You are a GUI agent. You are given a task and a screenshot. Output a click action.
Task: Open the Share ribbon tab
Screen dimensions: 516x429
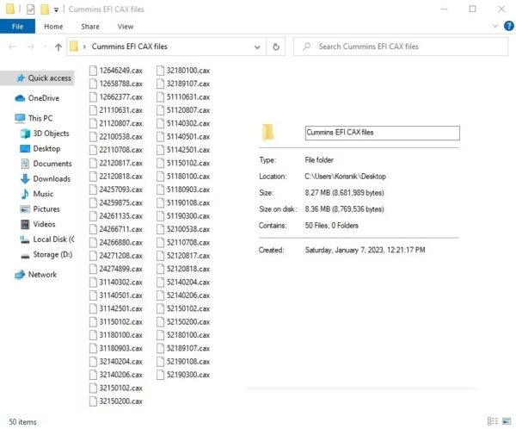(90, 27)
